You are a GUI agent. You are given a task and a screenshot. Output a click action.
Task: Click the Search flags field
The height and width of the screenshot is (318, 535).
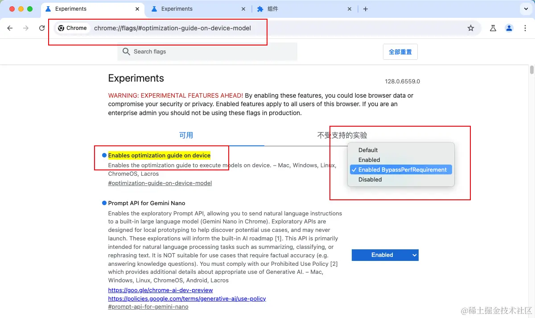click(x=207, y=52)
